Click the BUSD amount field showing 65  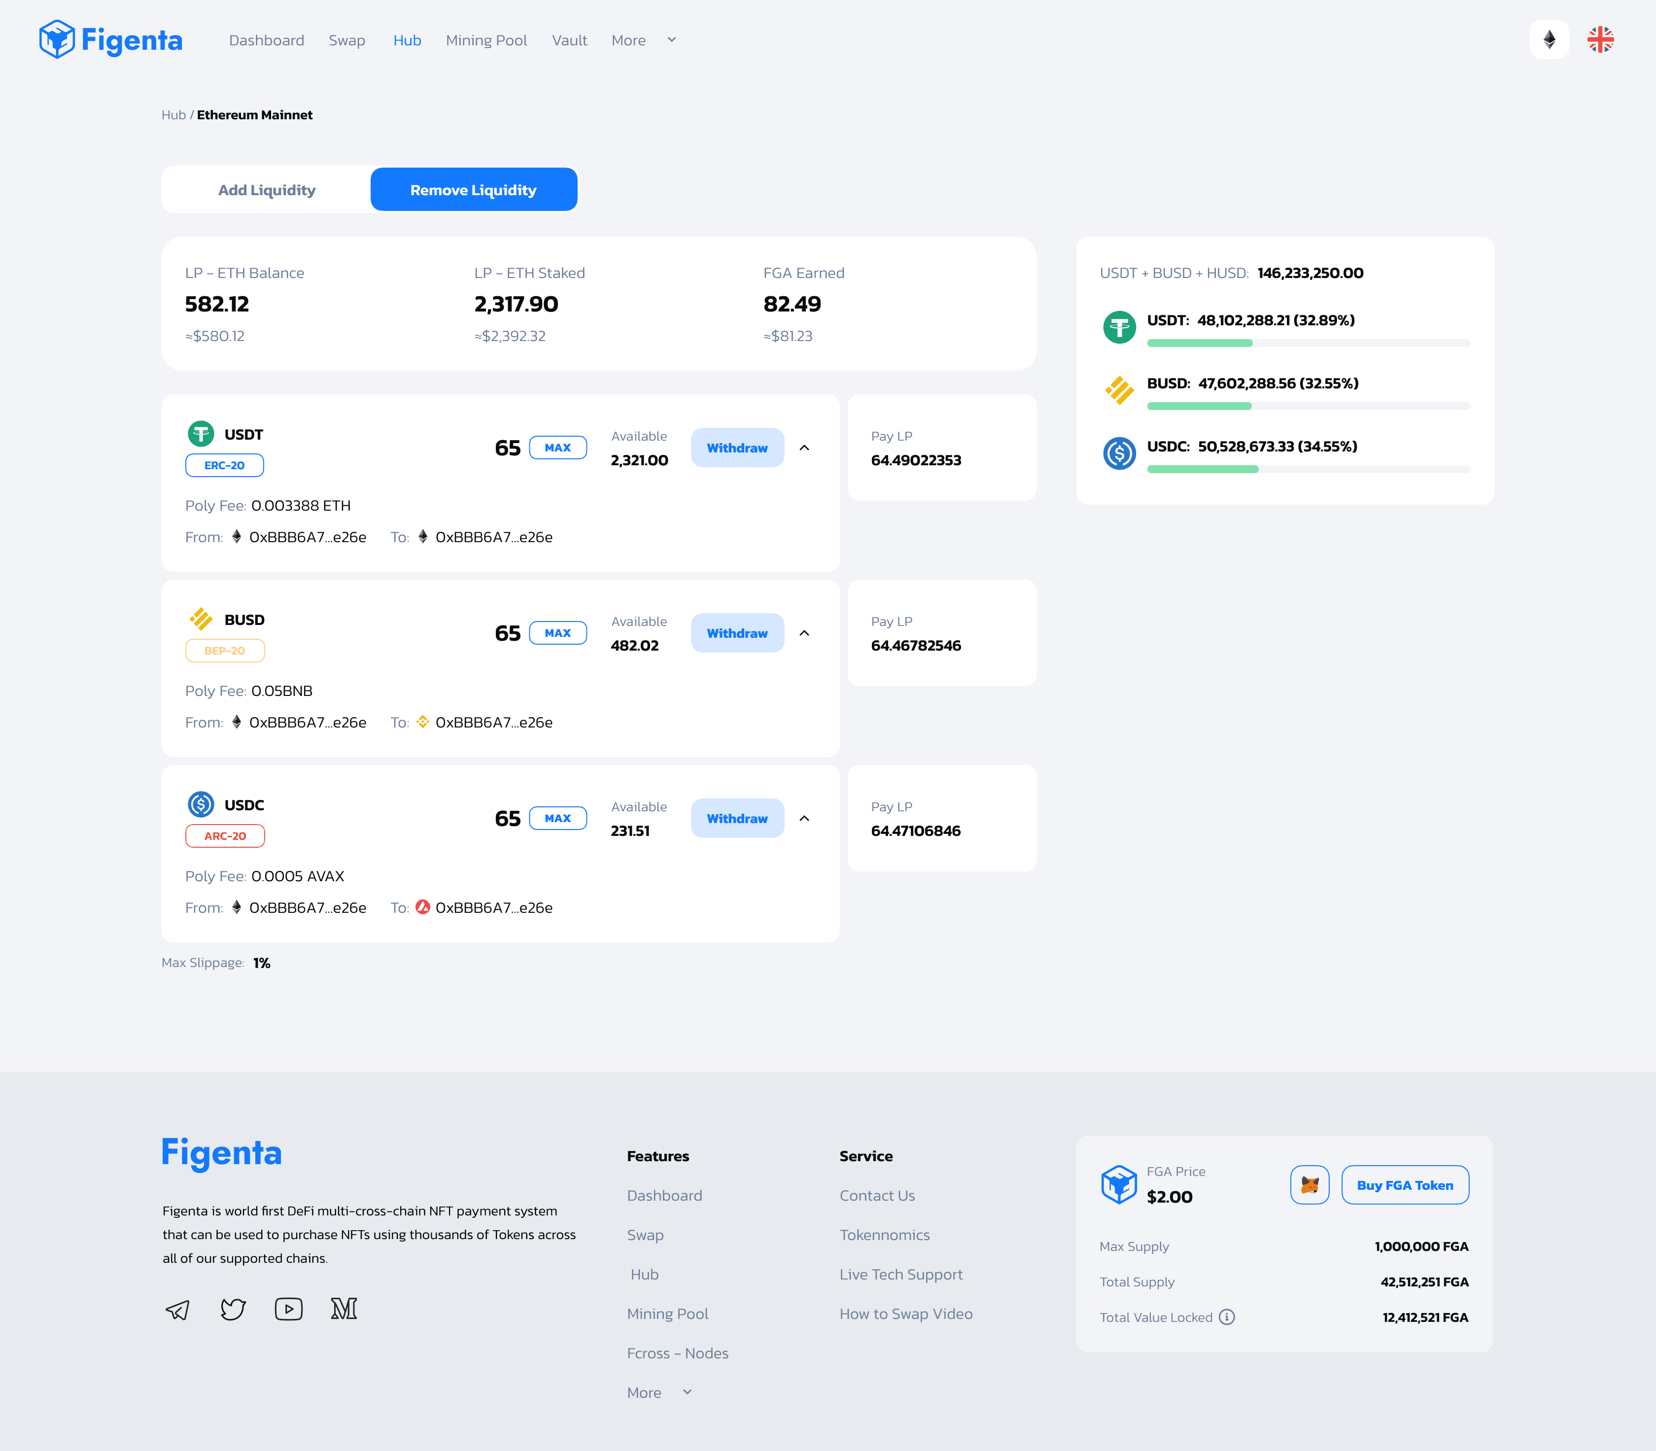tap(507, 633)
